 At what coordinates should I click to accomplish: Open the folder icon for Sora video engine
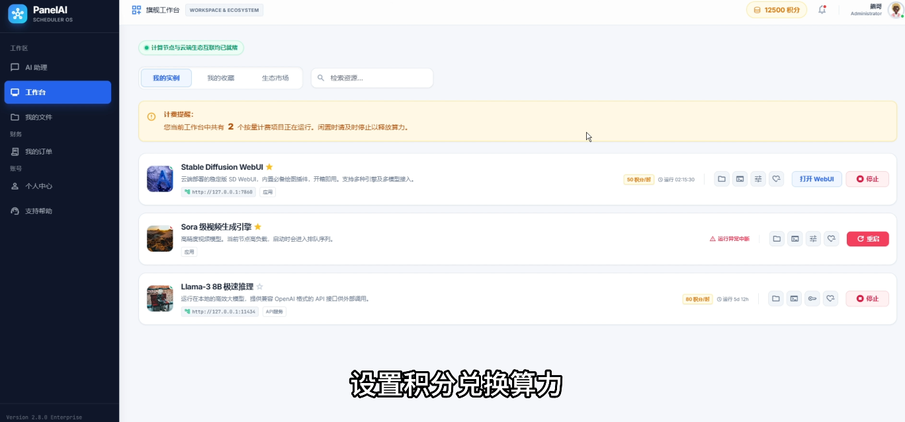click(777, 239)
